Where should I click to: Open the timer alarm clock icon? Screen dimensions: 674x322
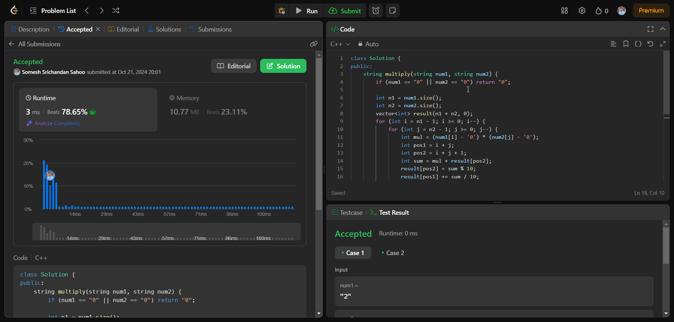coord(376,11)
